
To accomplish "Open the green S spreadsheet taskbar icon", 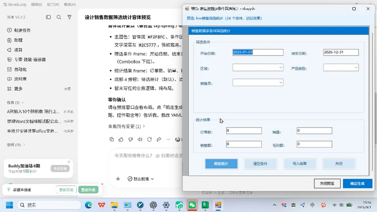I will (x=205, y=205).
